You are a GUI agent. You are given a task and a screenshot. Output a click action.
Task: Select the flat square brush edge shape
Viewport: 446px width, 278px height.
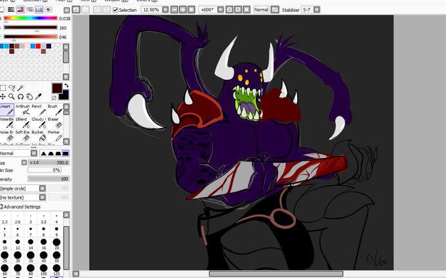click(x=66, y=154)
